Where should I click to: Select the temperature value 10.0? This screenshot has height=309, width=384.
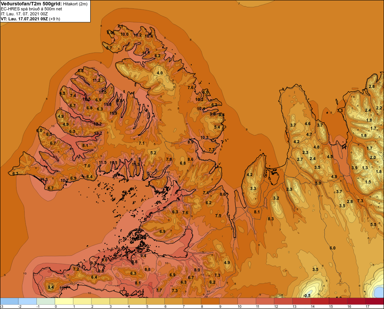point(124,34)
